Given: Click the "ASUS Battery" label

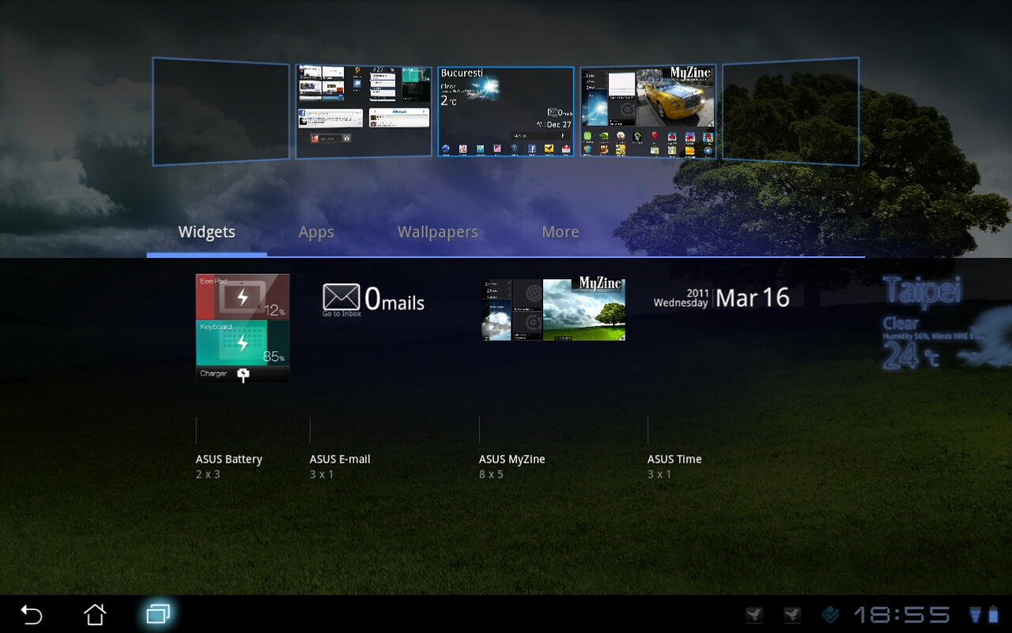Looking at the screenshot, I should click(x=229, y=459).
